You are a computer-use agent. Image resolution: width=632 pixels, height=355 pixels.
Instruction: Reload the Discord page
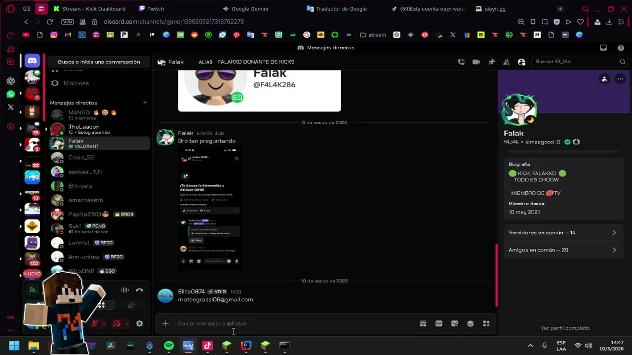50,22
